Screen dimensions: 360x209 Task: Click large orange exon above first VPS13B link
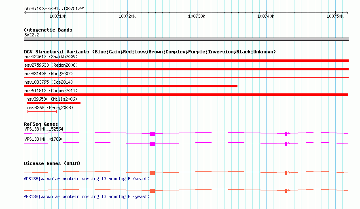click(152, 173)
